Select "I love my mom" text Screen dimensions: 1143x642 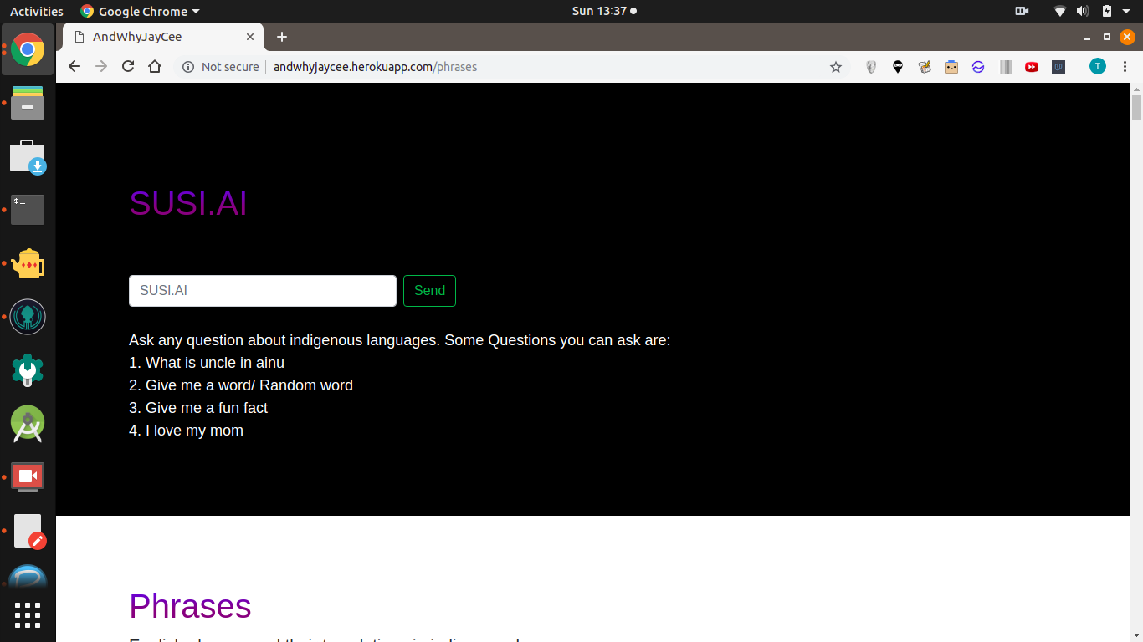click(x=194, y=431)
